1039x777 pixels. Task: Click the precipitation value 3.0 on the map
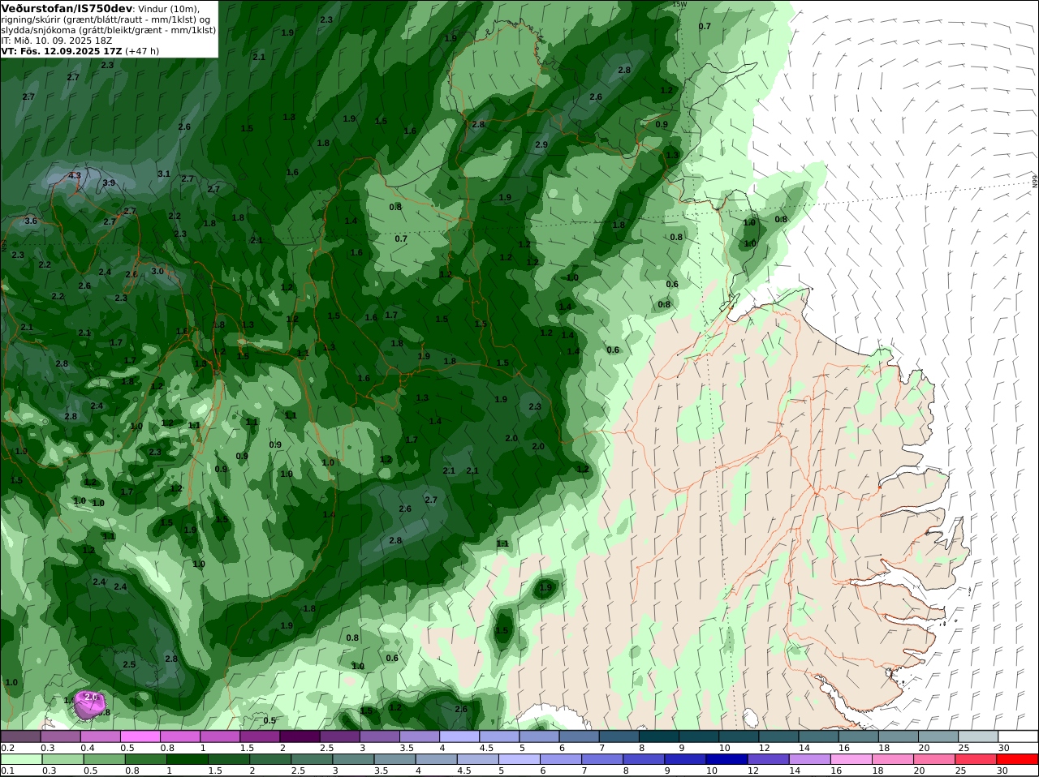pyautogui.click(x=157, y=271)
